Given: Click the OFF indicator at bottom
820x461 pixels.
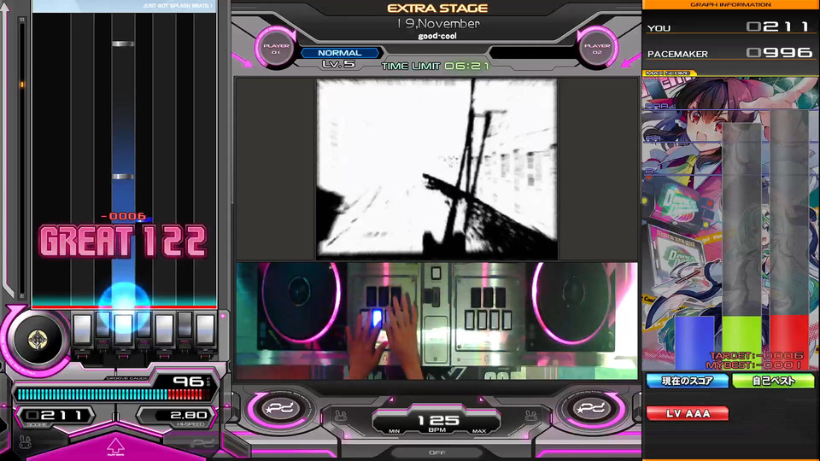Looking at the screenshot, I should coord(437,452).
